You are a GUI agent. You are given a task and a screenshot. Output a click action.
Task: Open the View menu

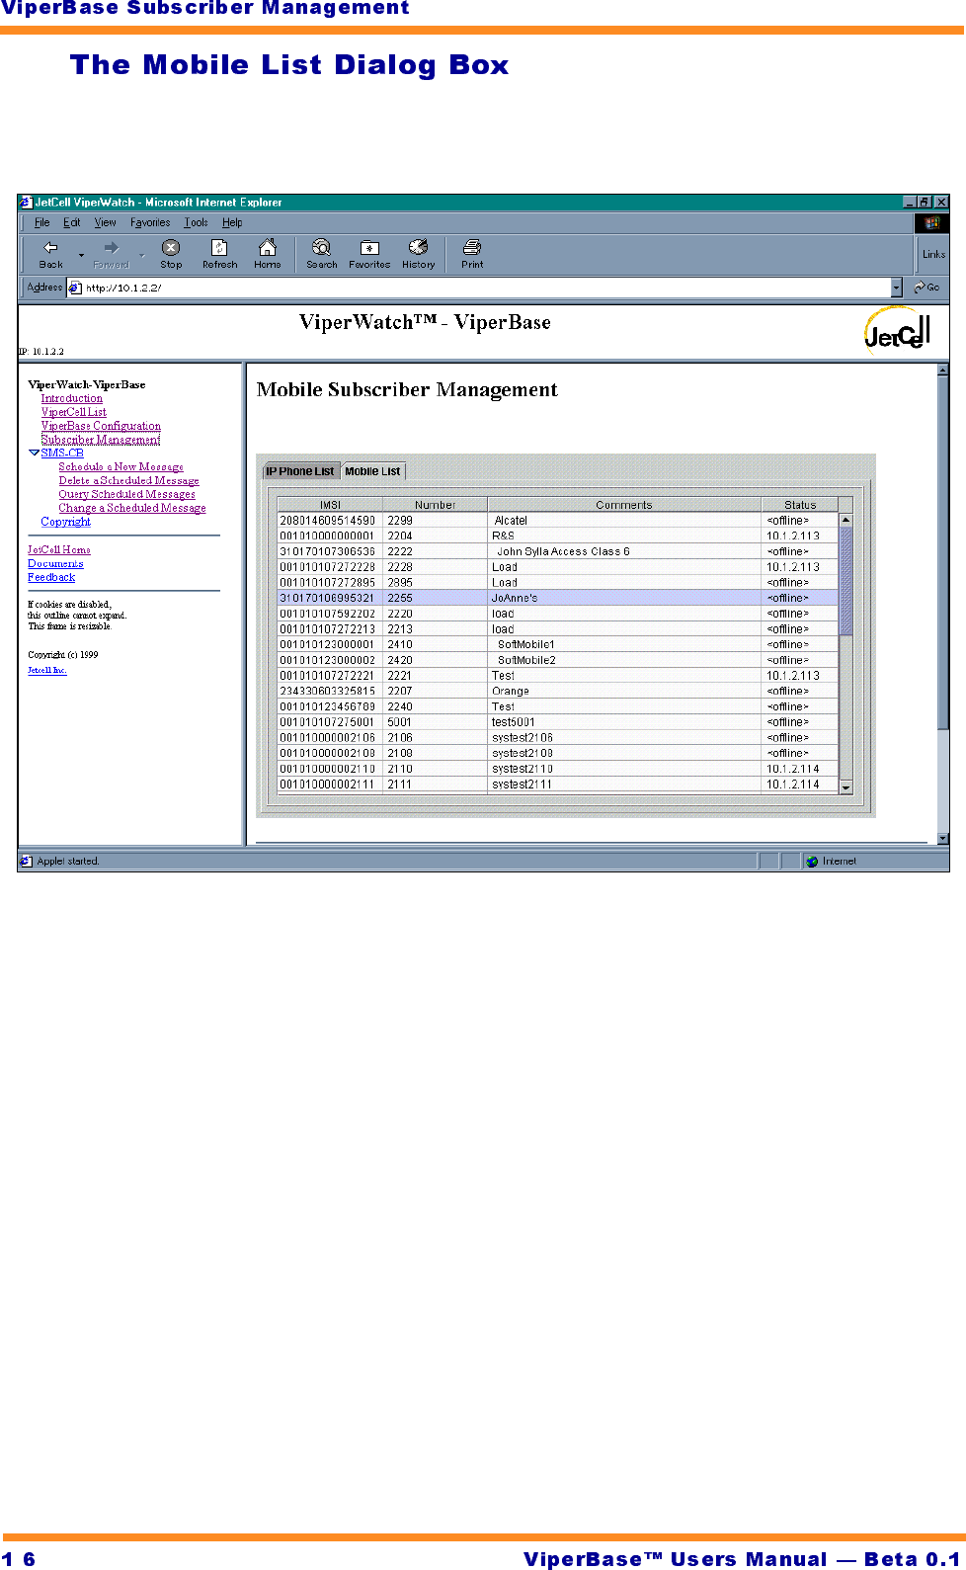click(105, 222)
